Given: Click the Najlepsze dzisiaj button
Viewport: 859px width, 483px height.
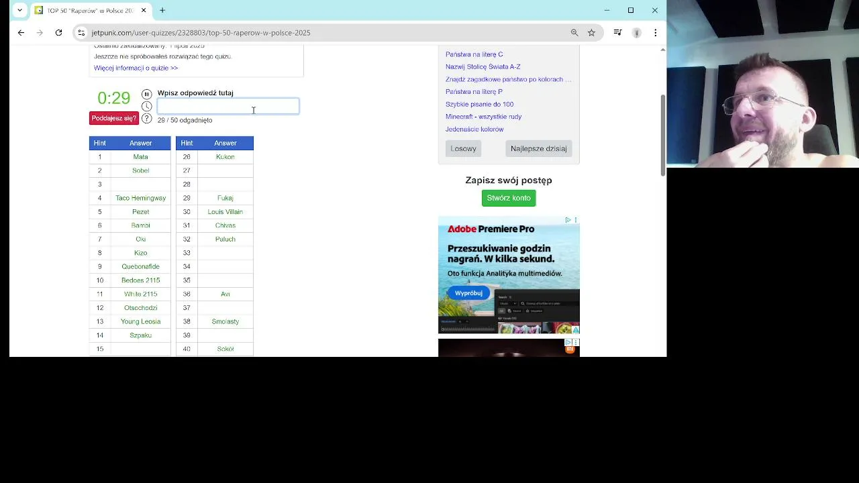Looking at the screenshot, I should [x=538, y=149].
